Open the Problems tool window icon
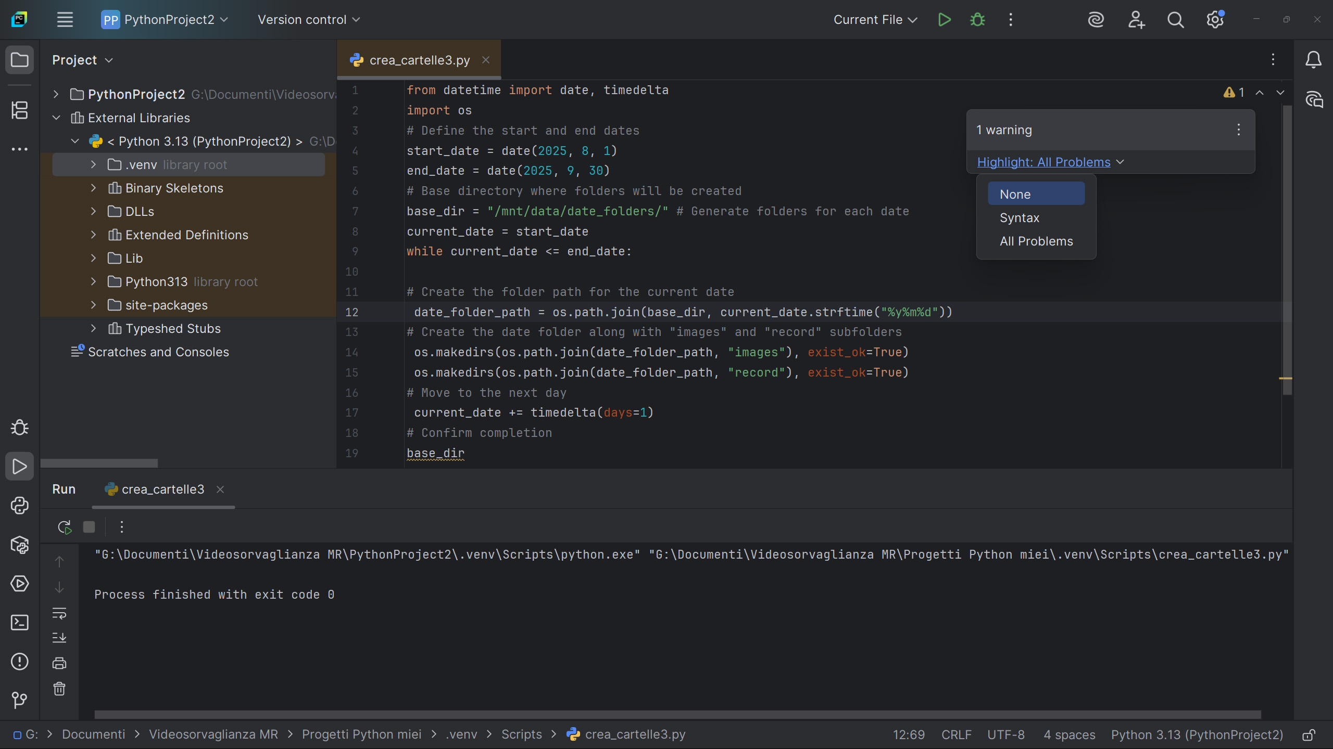Viewport: 1333px width, 749px height. 19,661
